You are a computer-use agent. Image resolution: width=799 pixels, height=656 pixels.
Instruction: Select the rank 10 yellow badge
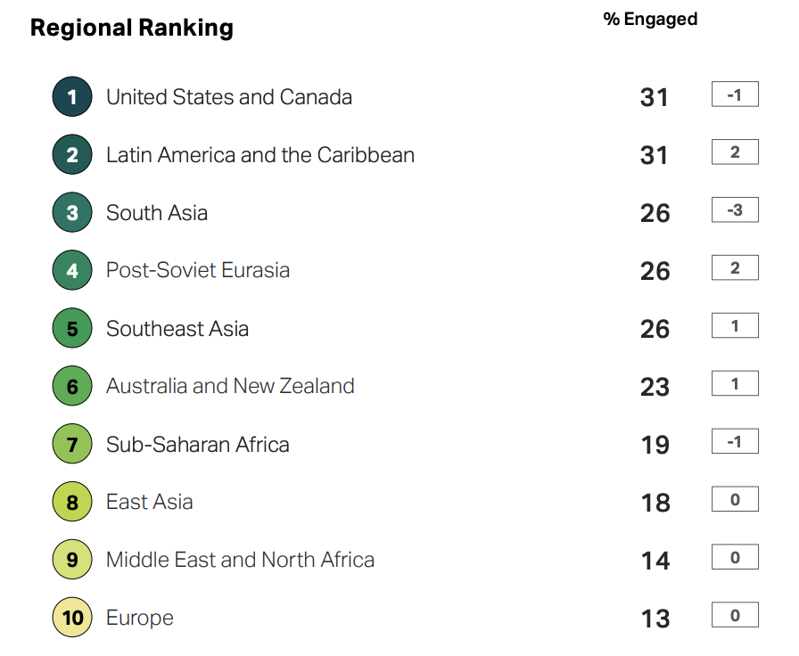pos(72,619)
